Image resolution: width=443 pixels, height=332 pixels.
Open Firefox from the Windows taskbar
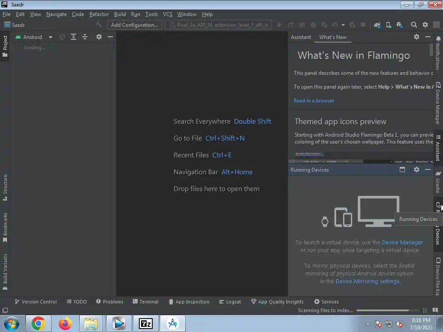(65, 323)
